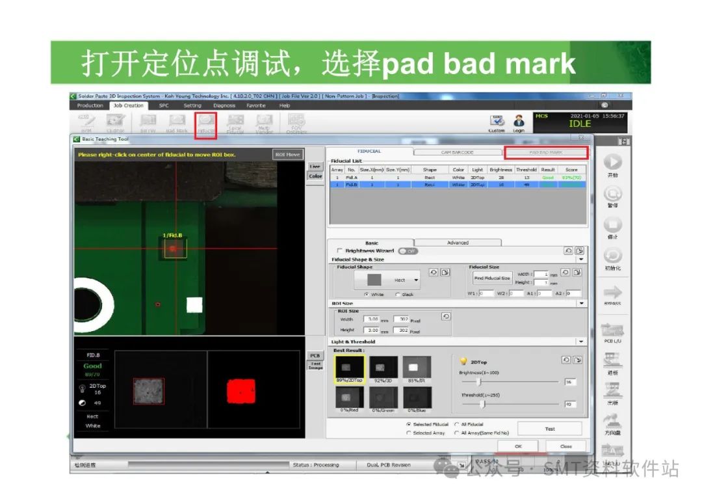
Task: Select the Fid.A row in Fiducial List
Action: tap(458, 178)
